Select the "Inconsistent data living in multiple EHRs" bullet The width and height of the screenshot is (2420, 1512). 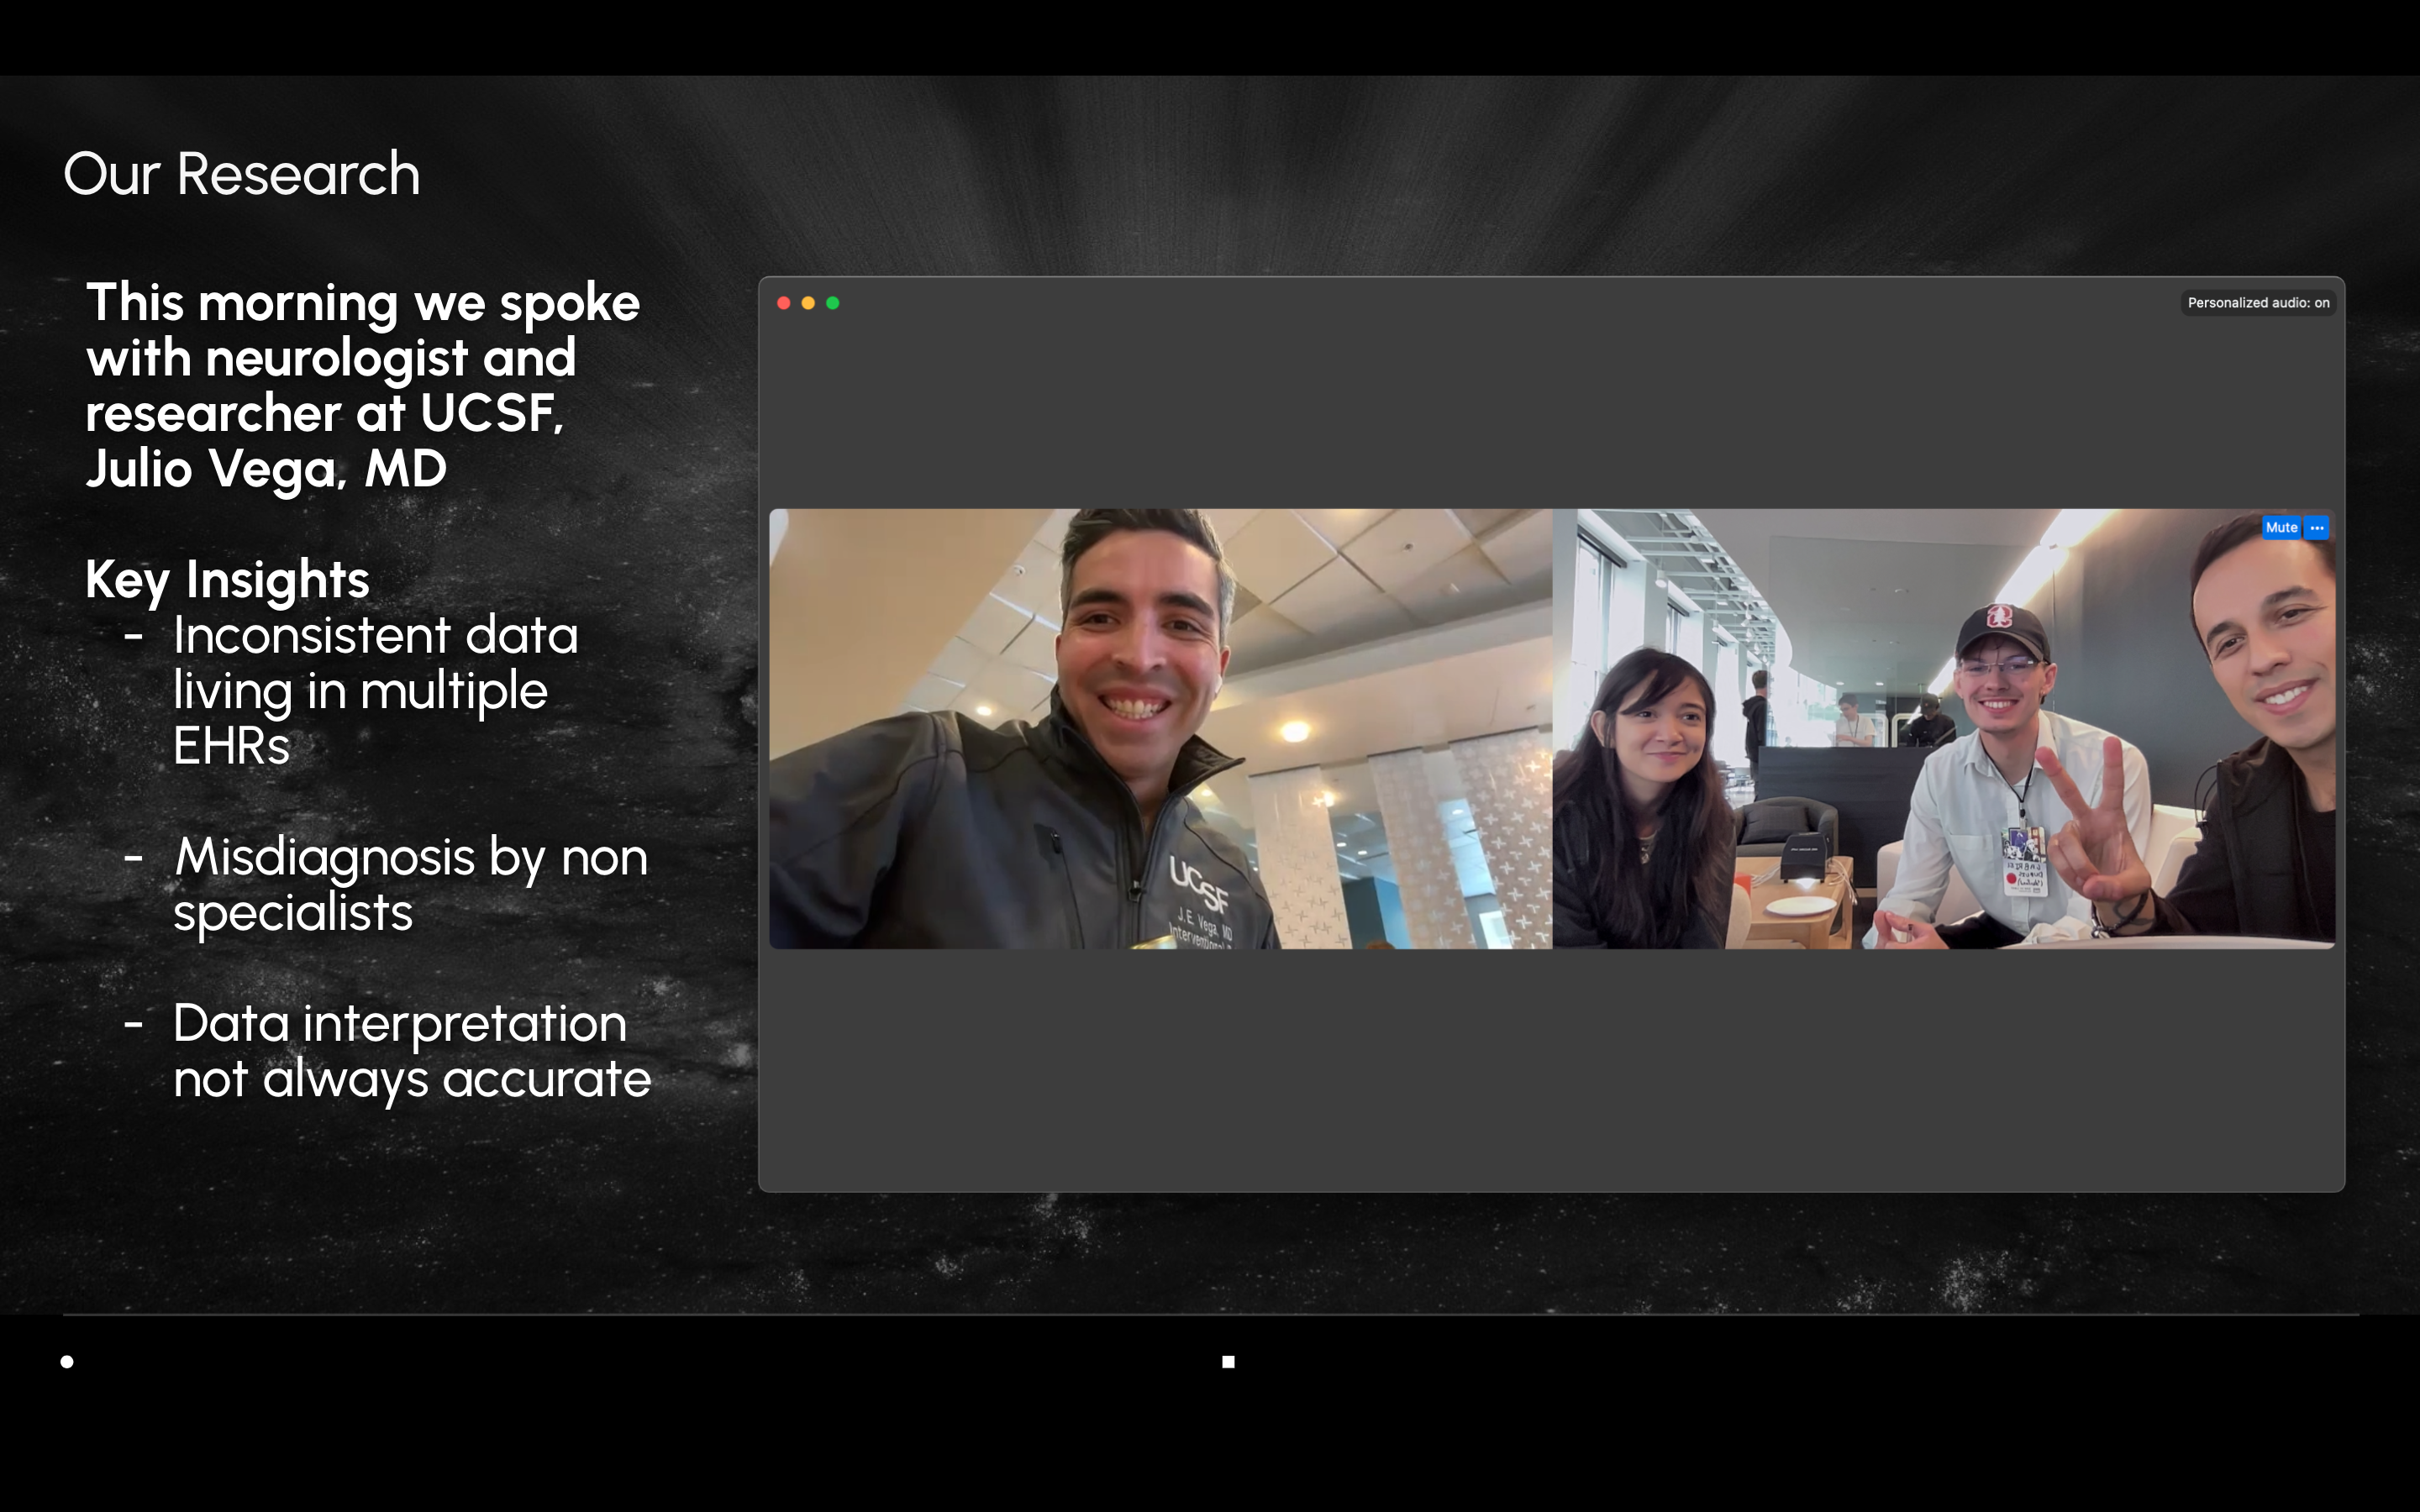[x=375, y=690]
